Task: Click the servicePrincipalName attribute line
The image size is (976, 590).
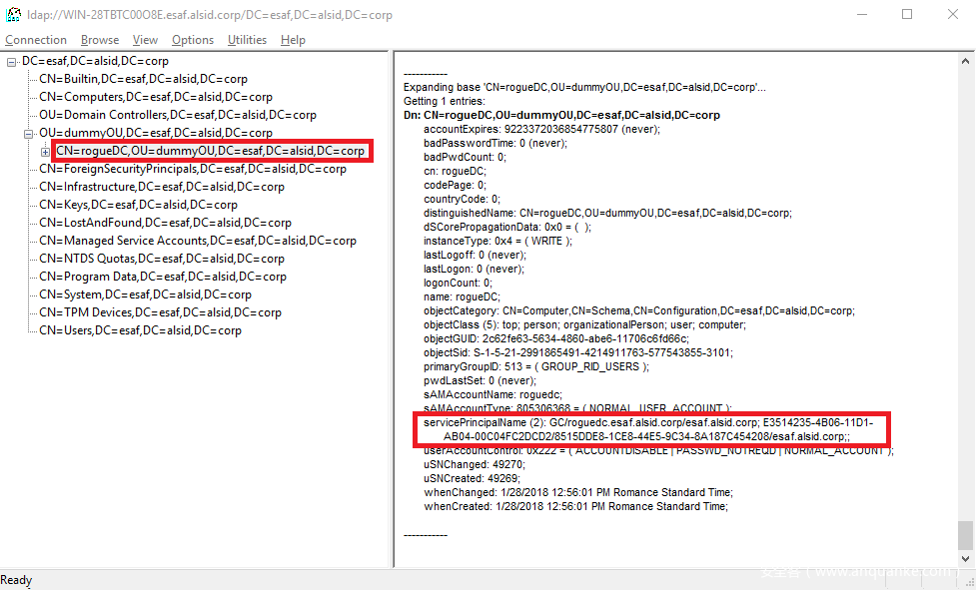Action: point(648,429)
